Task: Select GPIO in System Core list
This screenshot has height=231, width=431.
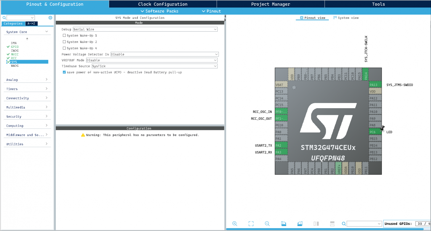Action: pyautogui.click(x=15, y=47)
